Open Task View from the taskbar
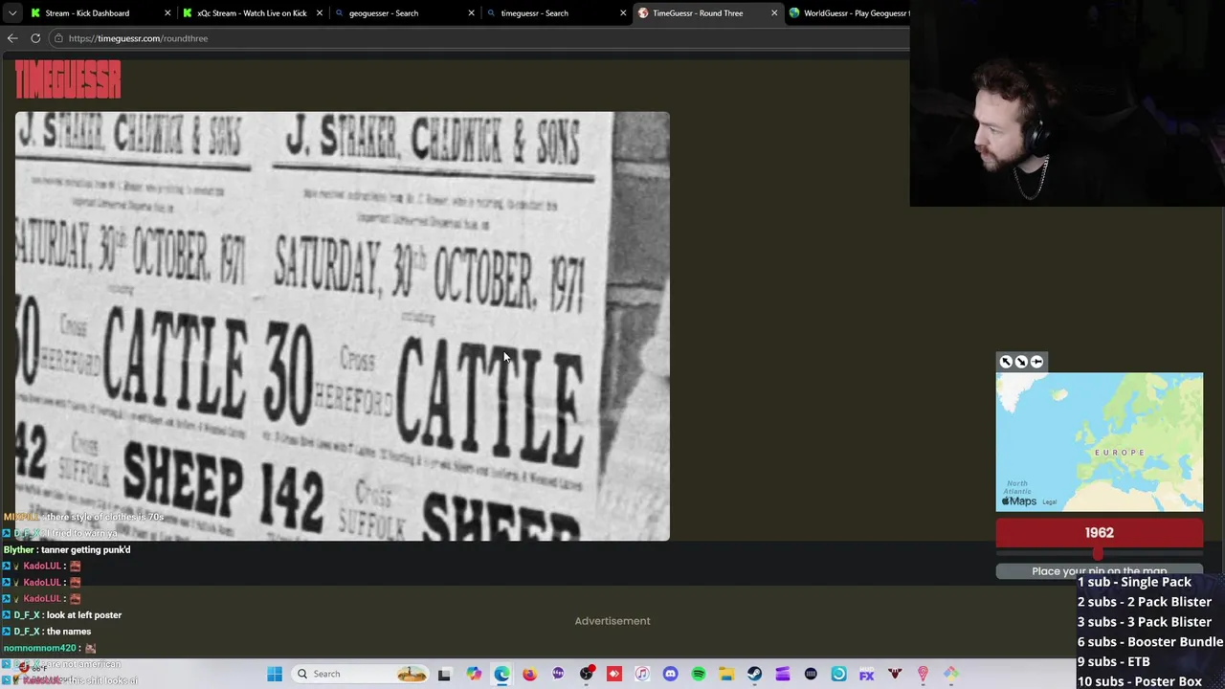The width and height of the screenshot is (1225, 689). 444,674
